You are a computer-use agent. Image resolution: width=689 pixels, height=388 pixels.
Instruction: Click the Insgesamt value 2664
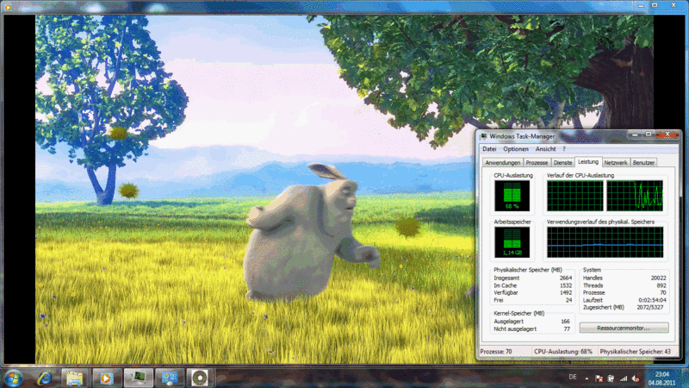point(566,278)
